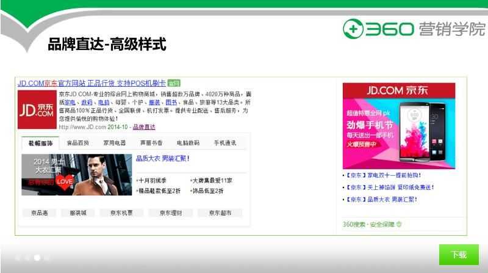Click the 京东理财 button
Image resolution: width=488 pixels, height=273 pixels.
[x=171, y=213]
